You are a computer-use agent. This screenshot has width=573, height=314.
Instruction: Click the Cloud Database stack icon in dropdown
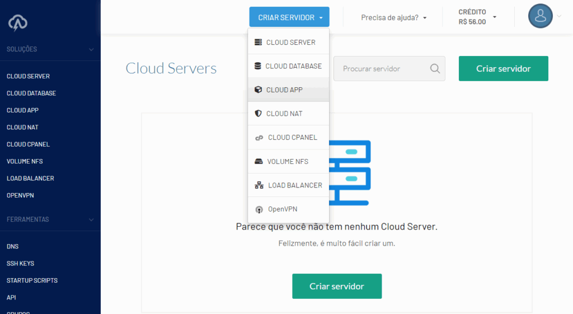tap(257, 66)
